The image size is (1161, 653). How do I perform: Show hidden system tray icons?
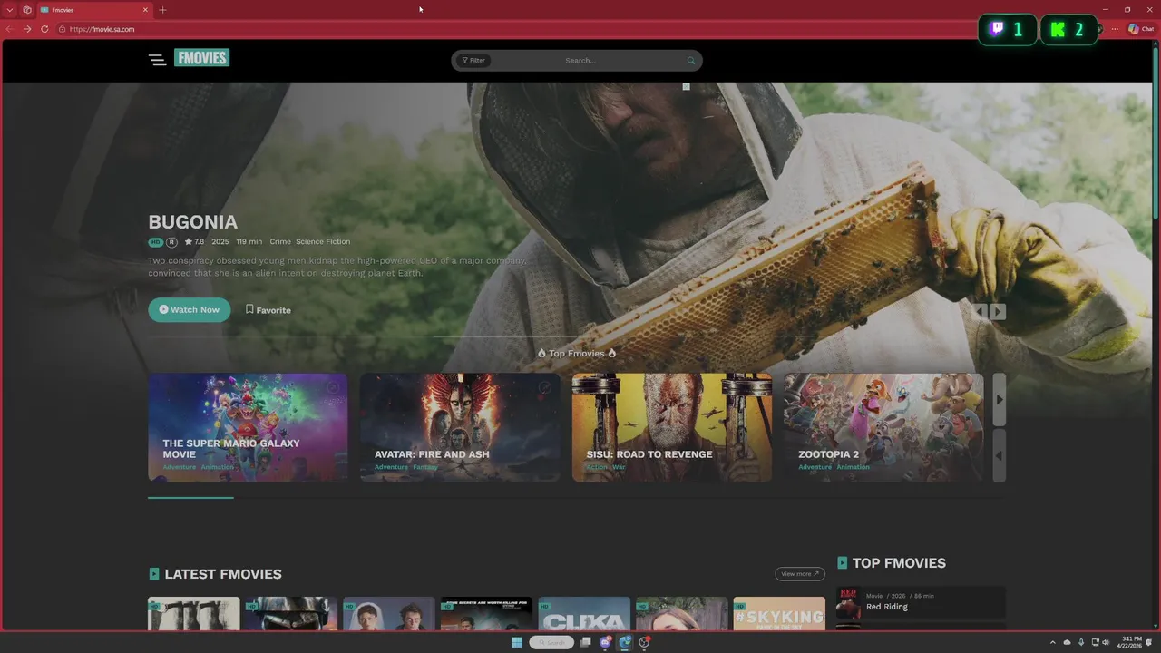(x=1052, y=642)
